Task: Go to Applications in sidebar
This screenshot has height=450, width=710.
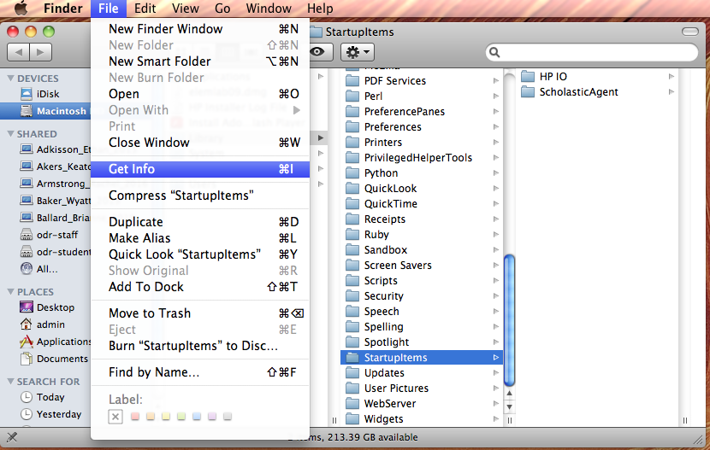Action: tap(56, 342)
